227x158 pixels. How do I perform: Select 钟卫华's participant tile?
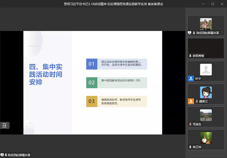pyautogui.click(x=206, y=138)
